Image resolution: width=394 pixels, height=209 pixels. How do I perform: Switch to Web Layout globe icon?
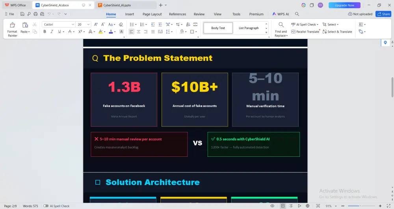[308, 206]
